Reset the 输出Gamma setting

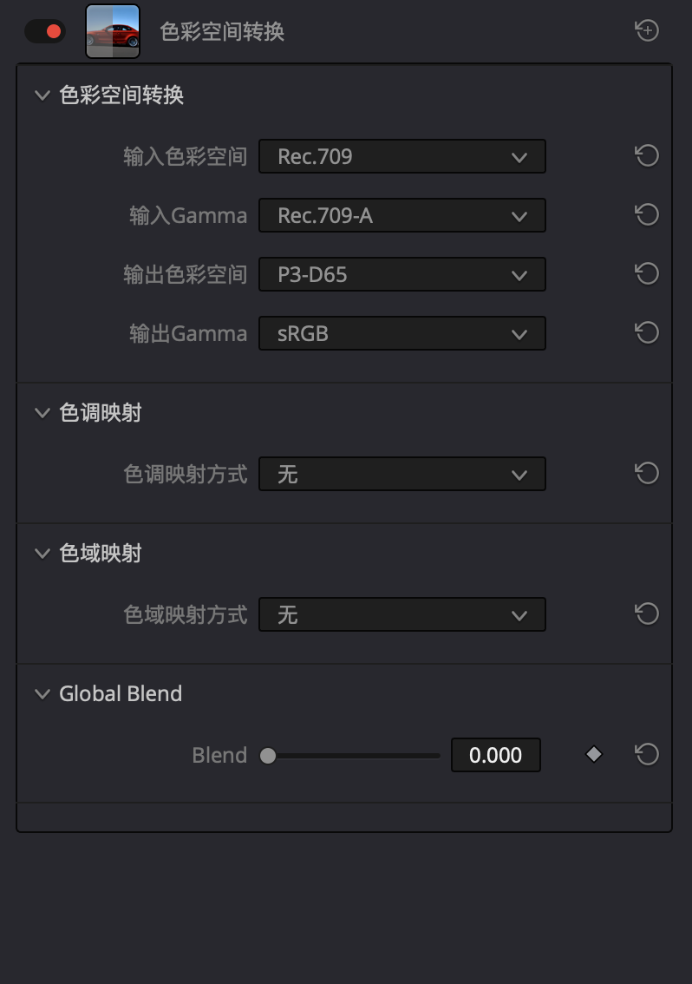tap(647, 333)
